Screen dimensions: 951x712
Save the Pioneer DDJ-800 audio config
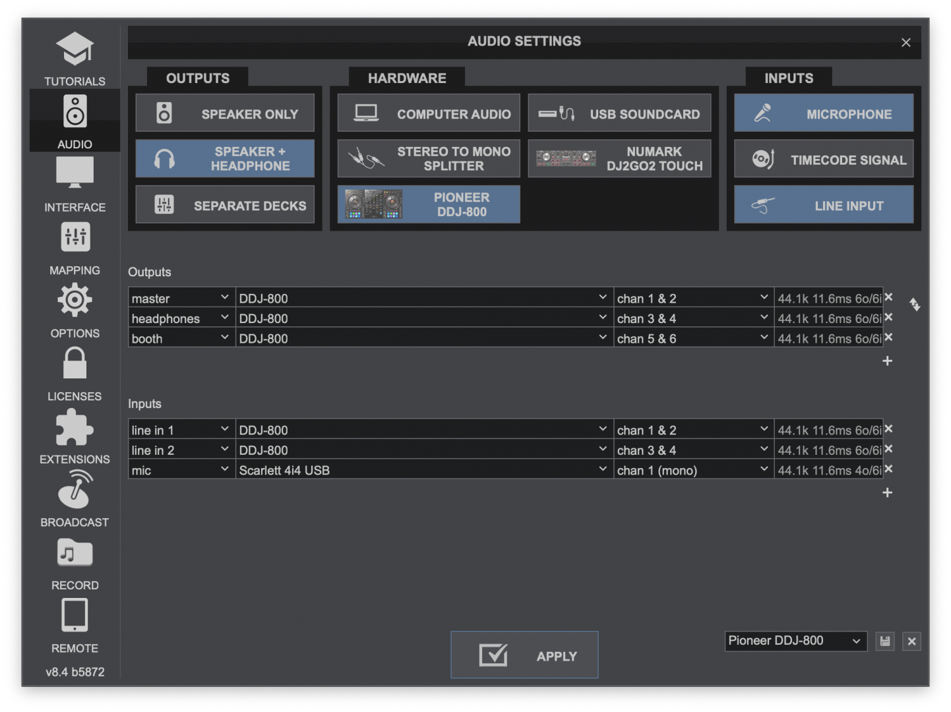[x=885, y=641]
